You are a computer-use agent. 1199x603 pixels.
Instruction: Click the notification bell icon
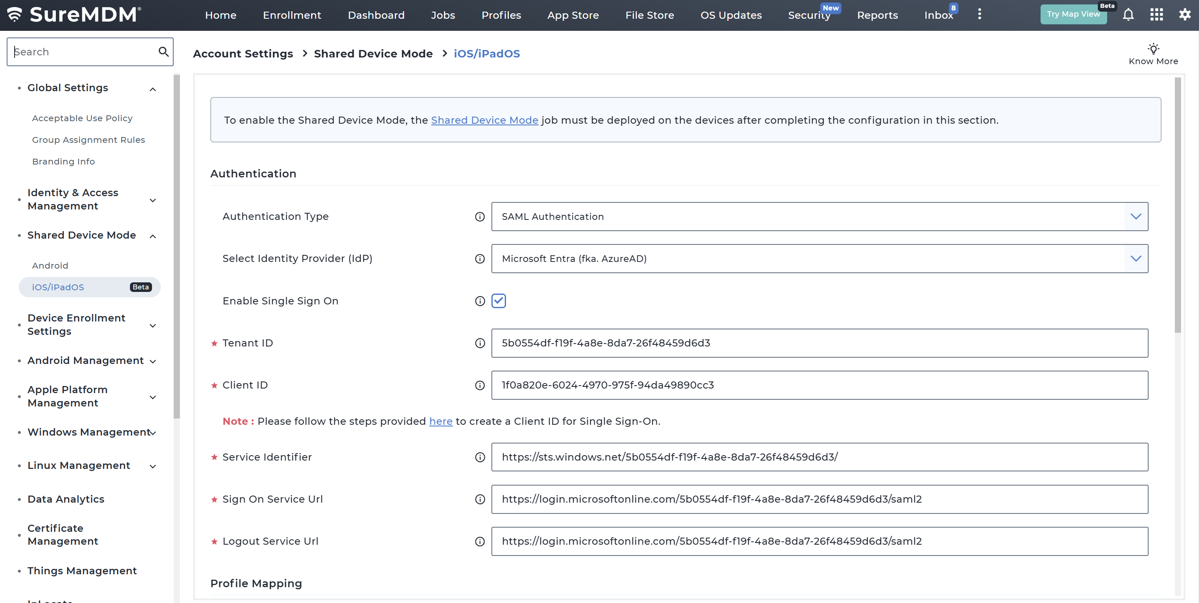pyautogui.click(x=1128, y=15)
